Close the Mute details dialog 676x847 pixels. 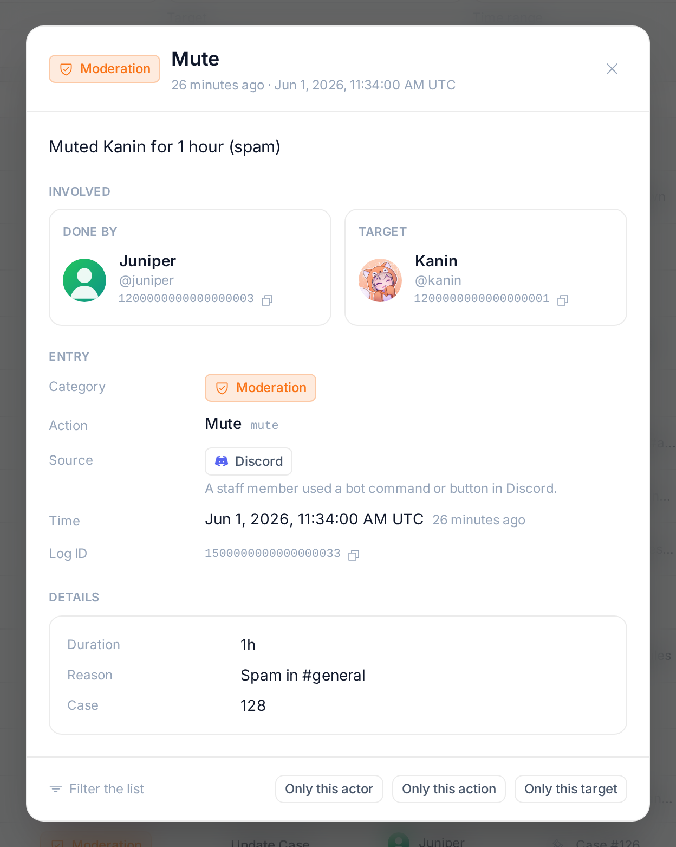pos(612,69)
